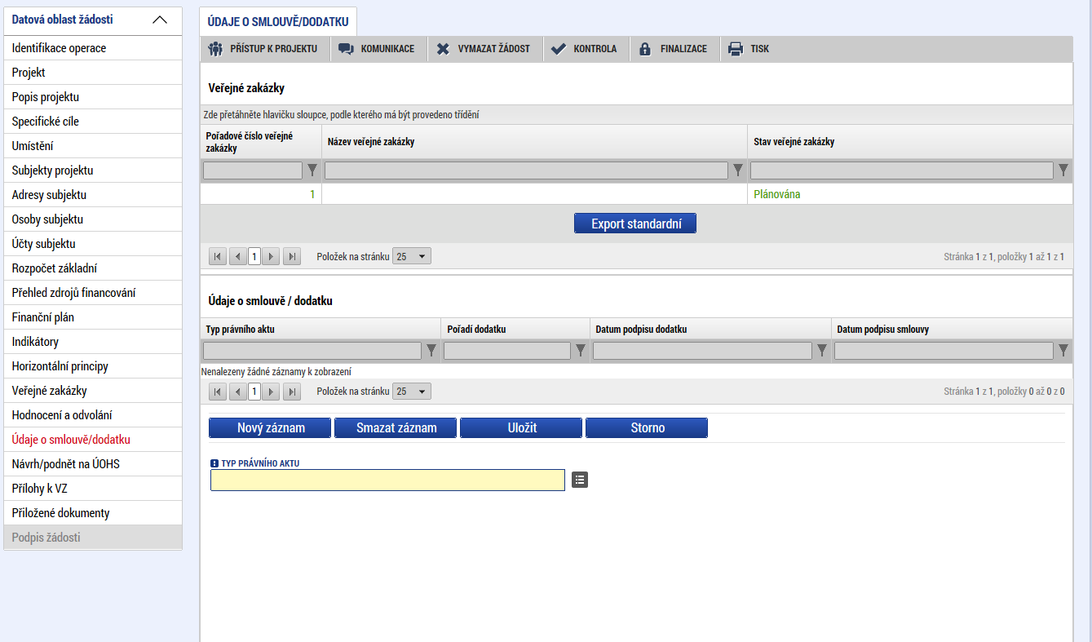
Task: Open Veřejné zakázky in the sidebar
Action: point(93,391)
